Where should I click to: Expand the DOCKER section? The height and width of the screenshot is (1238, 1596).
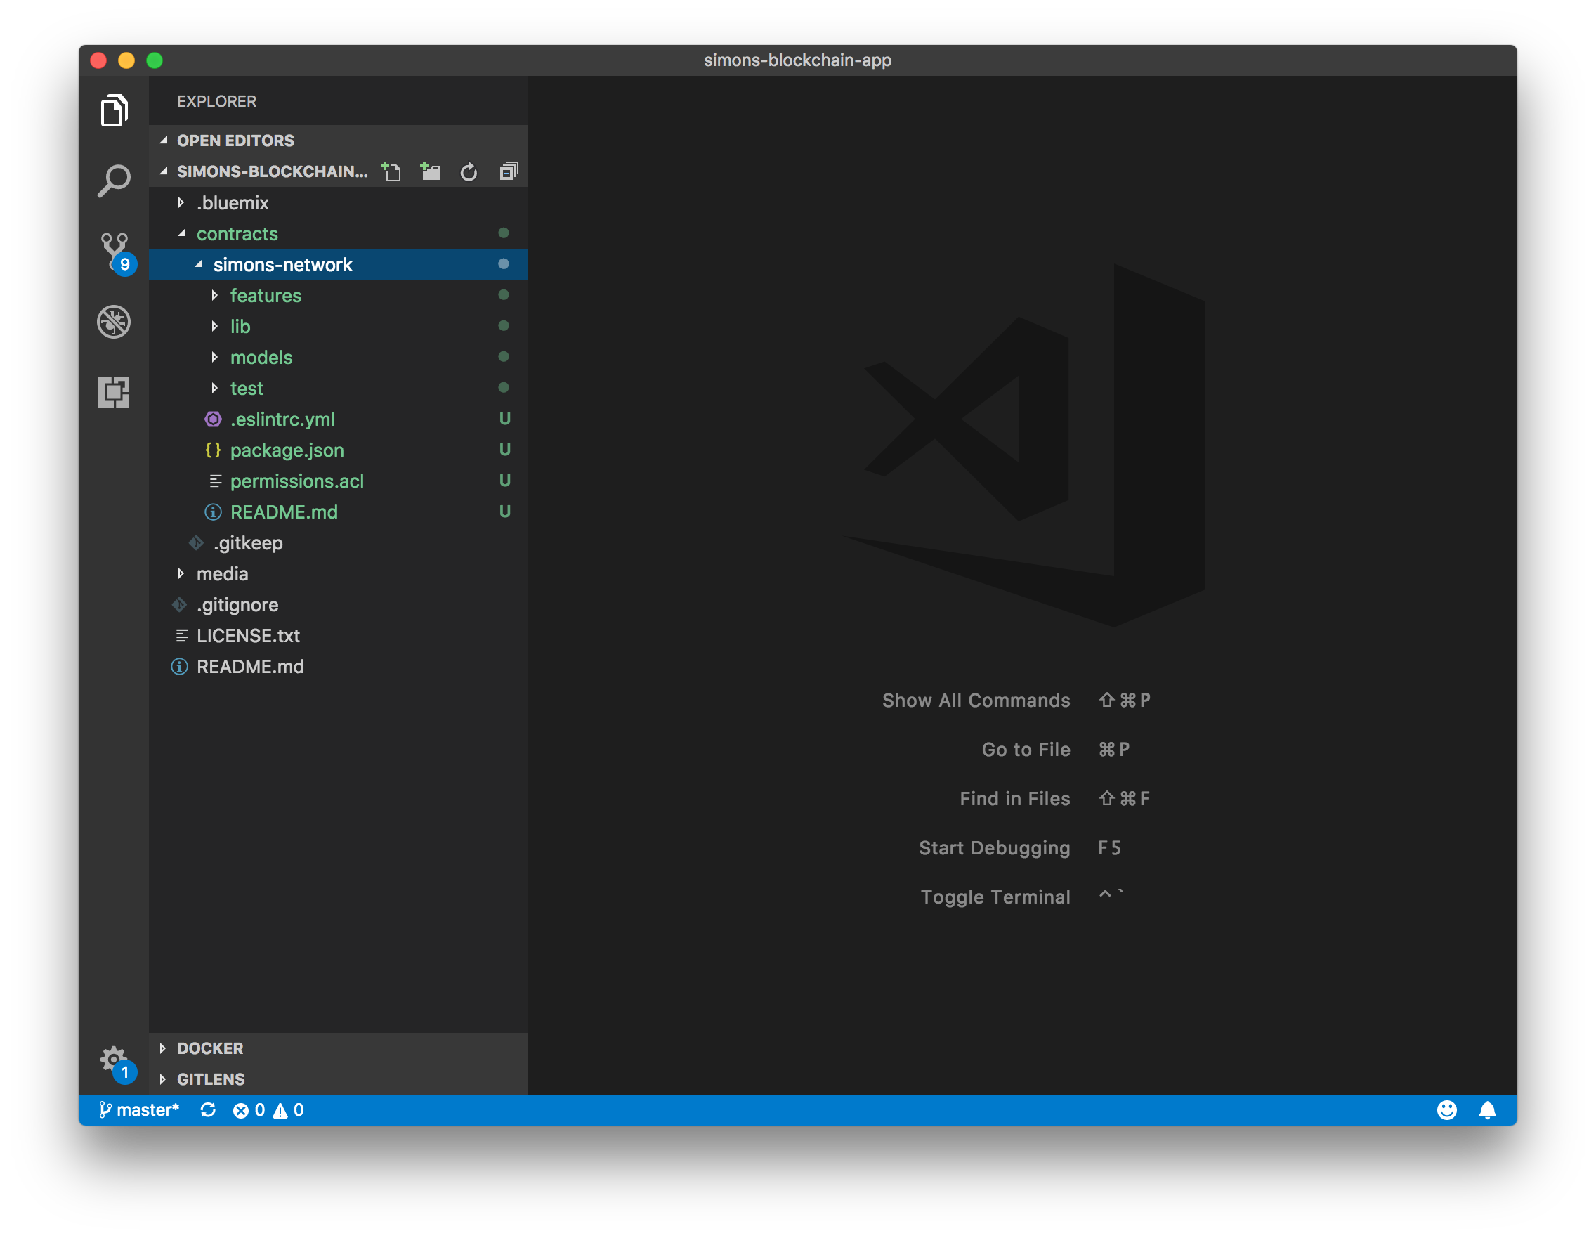click(x=210, y=1048)
